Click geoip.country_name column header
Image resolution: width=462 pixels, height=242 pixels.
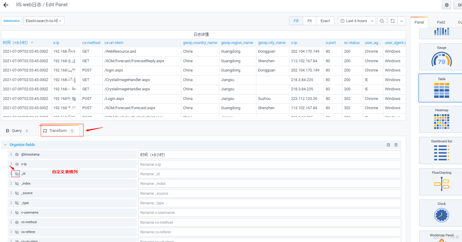[200, 43]
